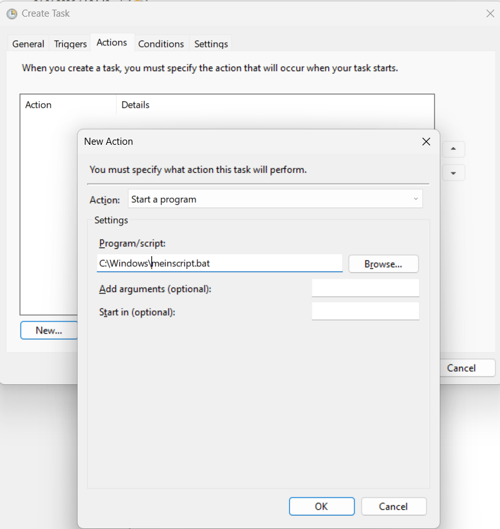Click the Details column header
Image resolution: width=500 pixels, height=529 pixels.
pos(275,105)
